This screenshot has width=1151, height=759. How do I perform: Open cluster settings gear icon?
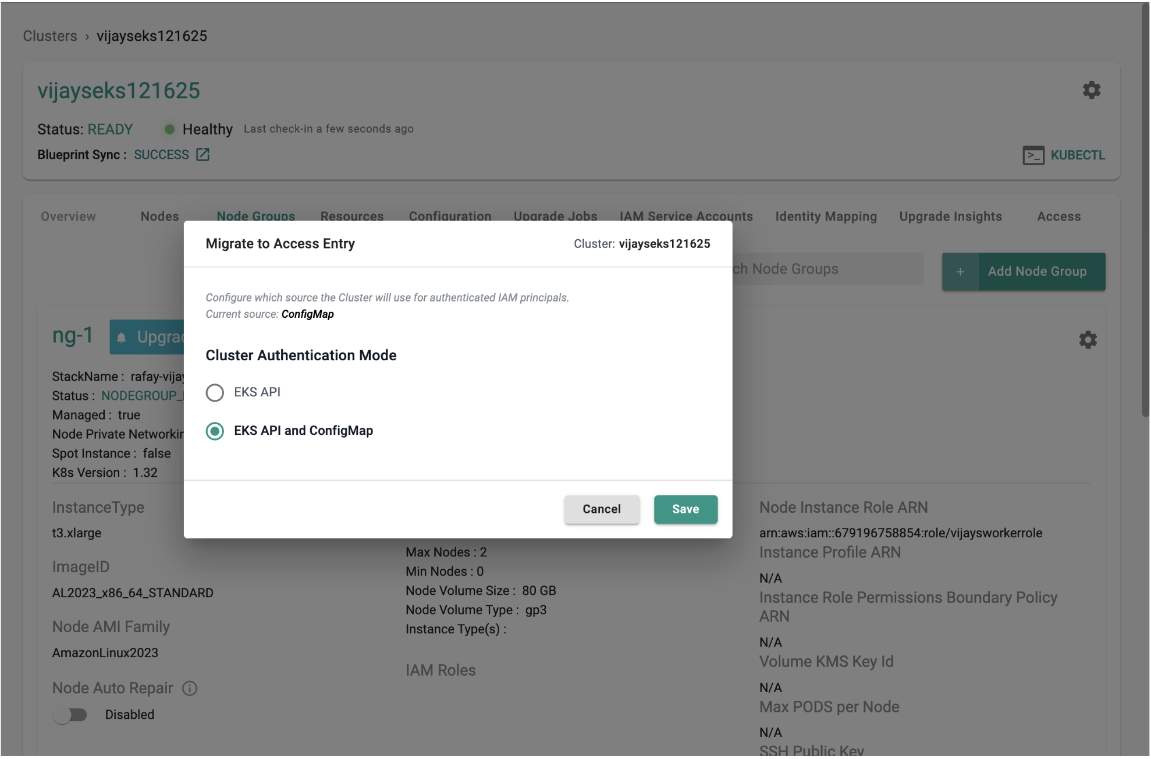coord(1091,90)
